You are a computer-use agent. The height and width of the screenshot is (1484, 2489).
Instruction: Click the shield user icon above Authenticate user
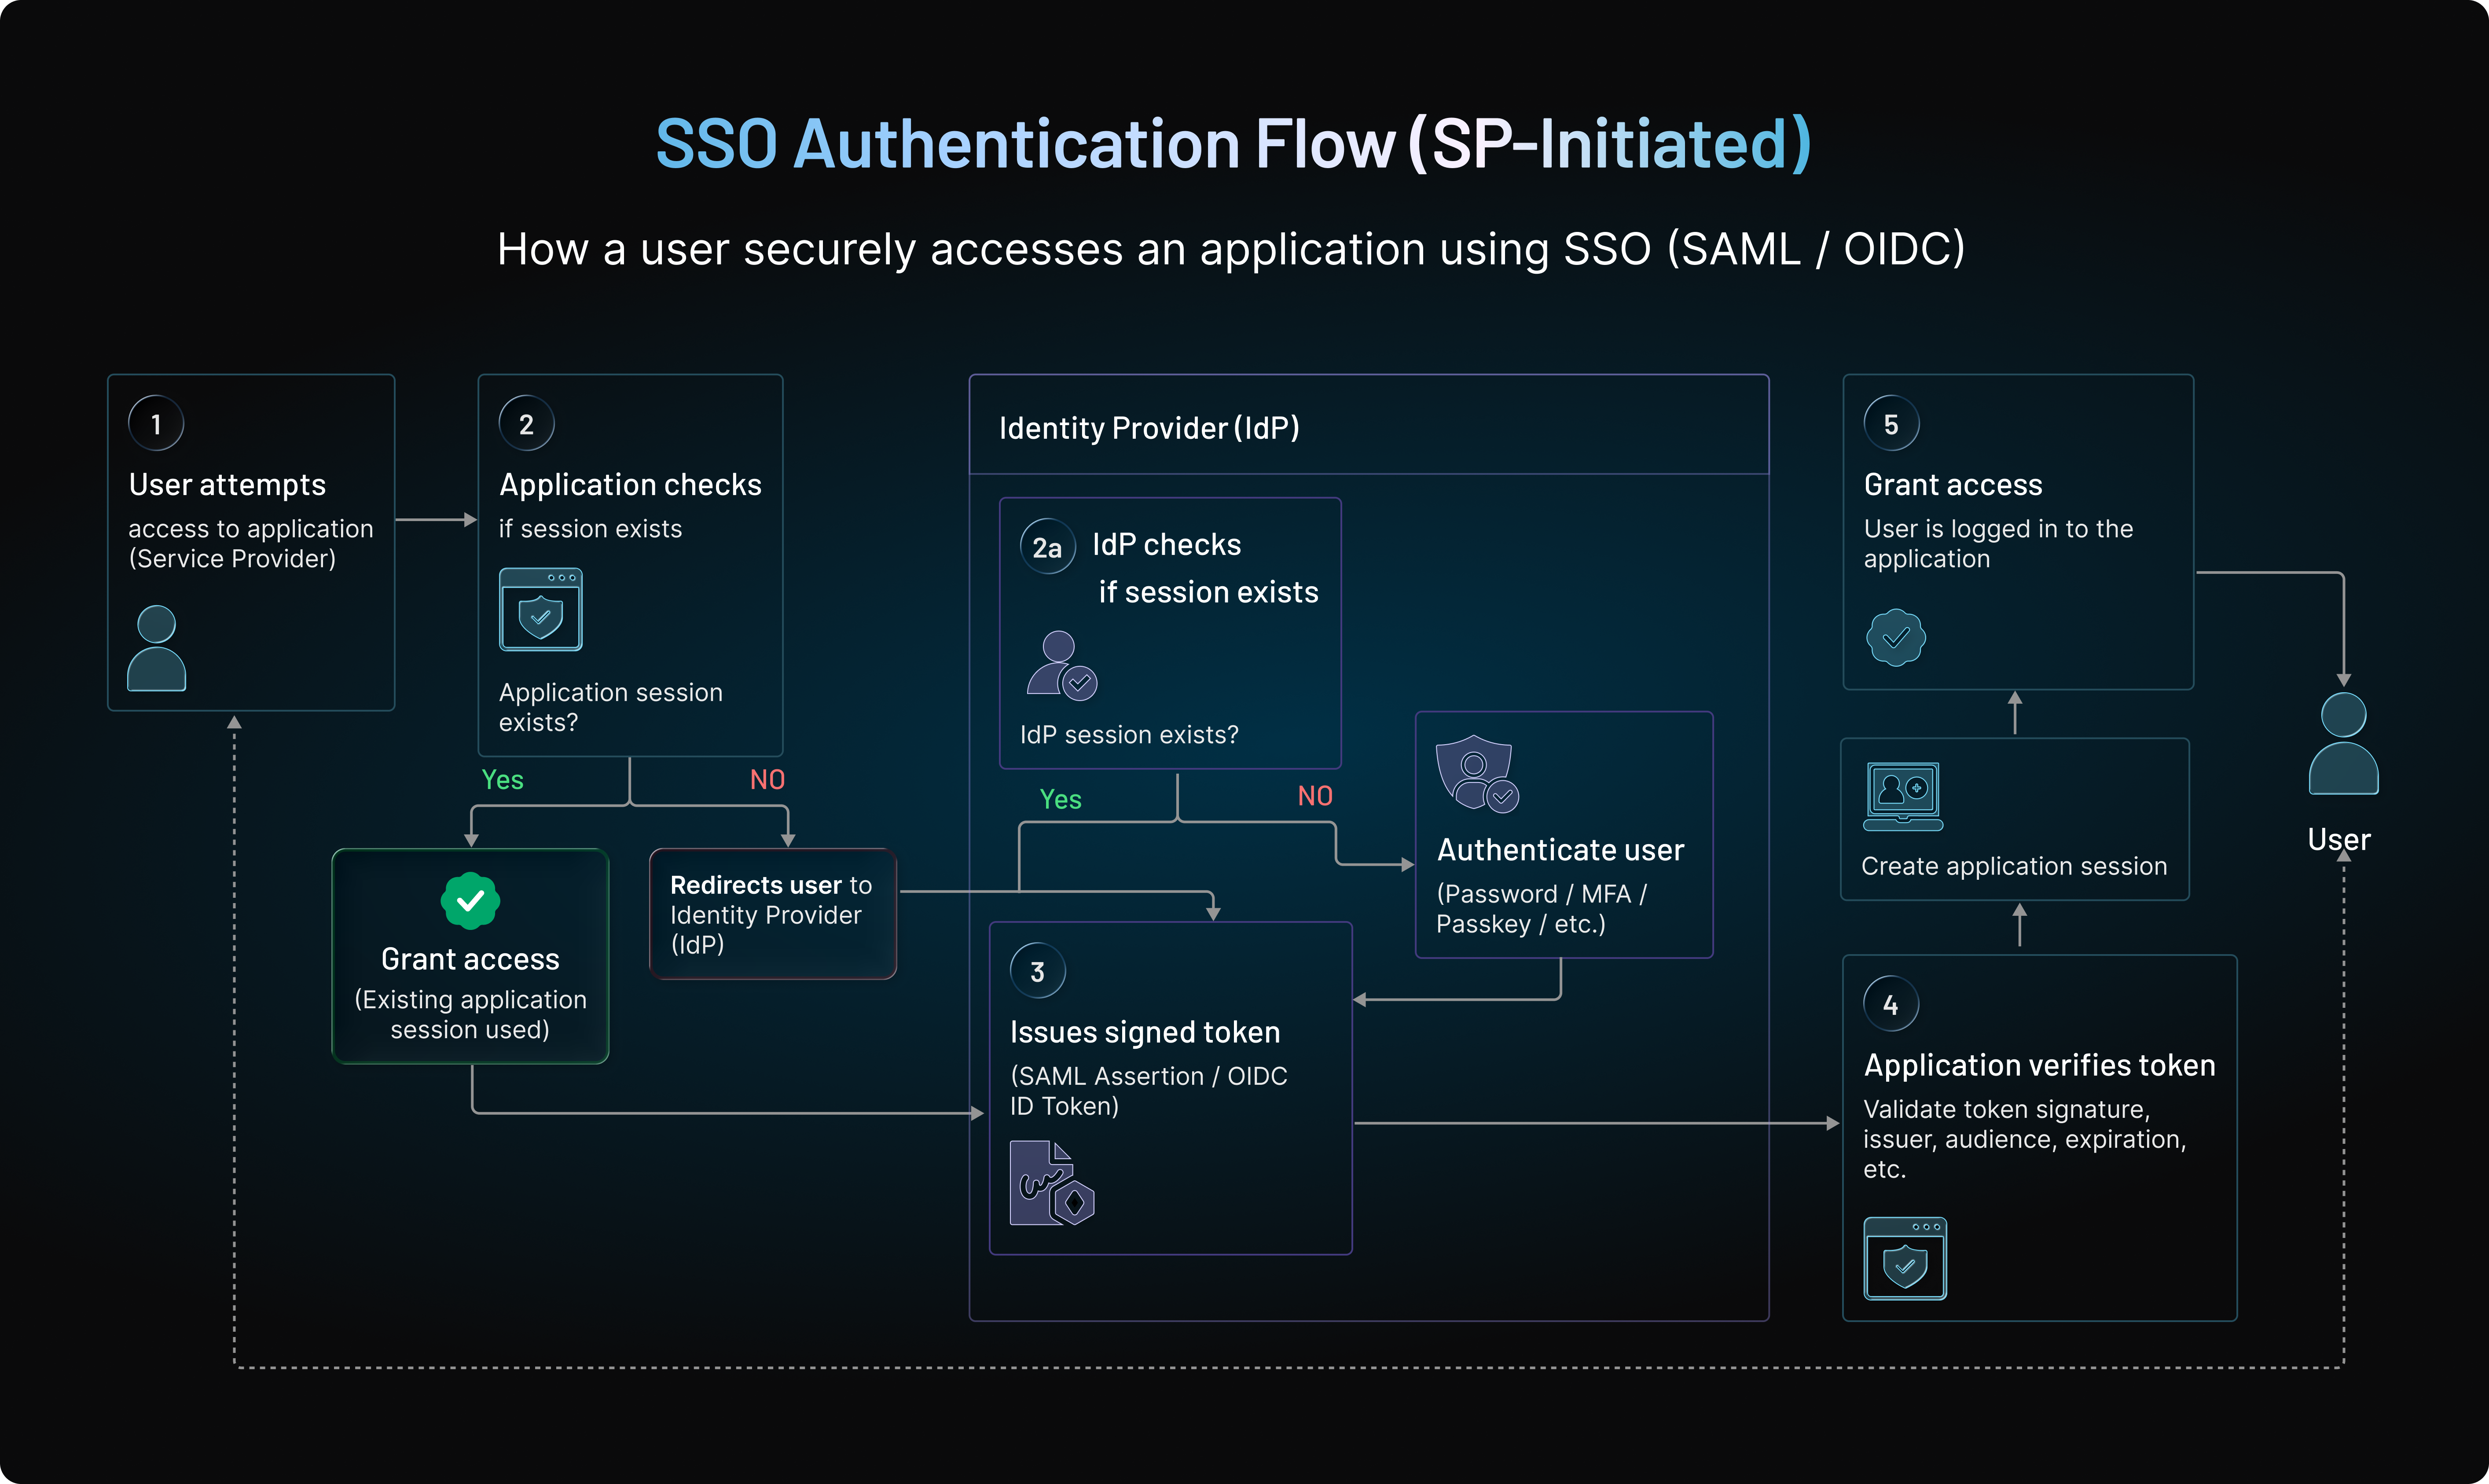pos(1477,774)
